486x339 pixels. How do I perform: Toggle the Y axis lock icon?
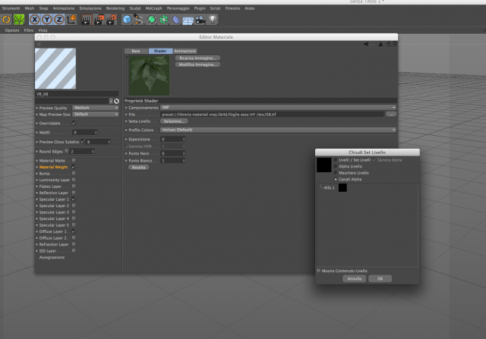(x=47, y=20)
